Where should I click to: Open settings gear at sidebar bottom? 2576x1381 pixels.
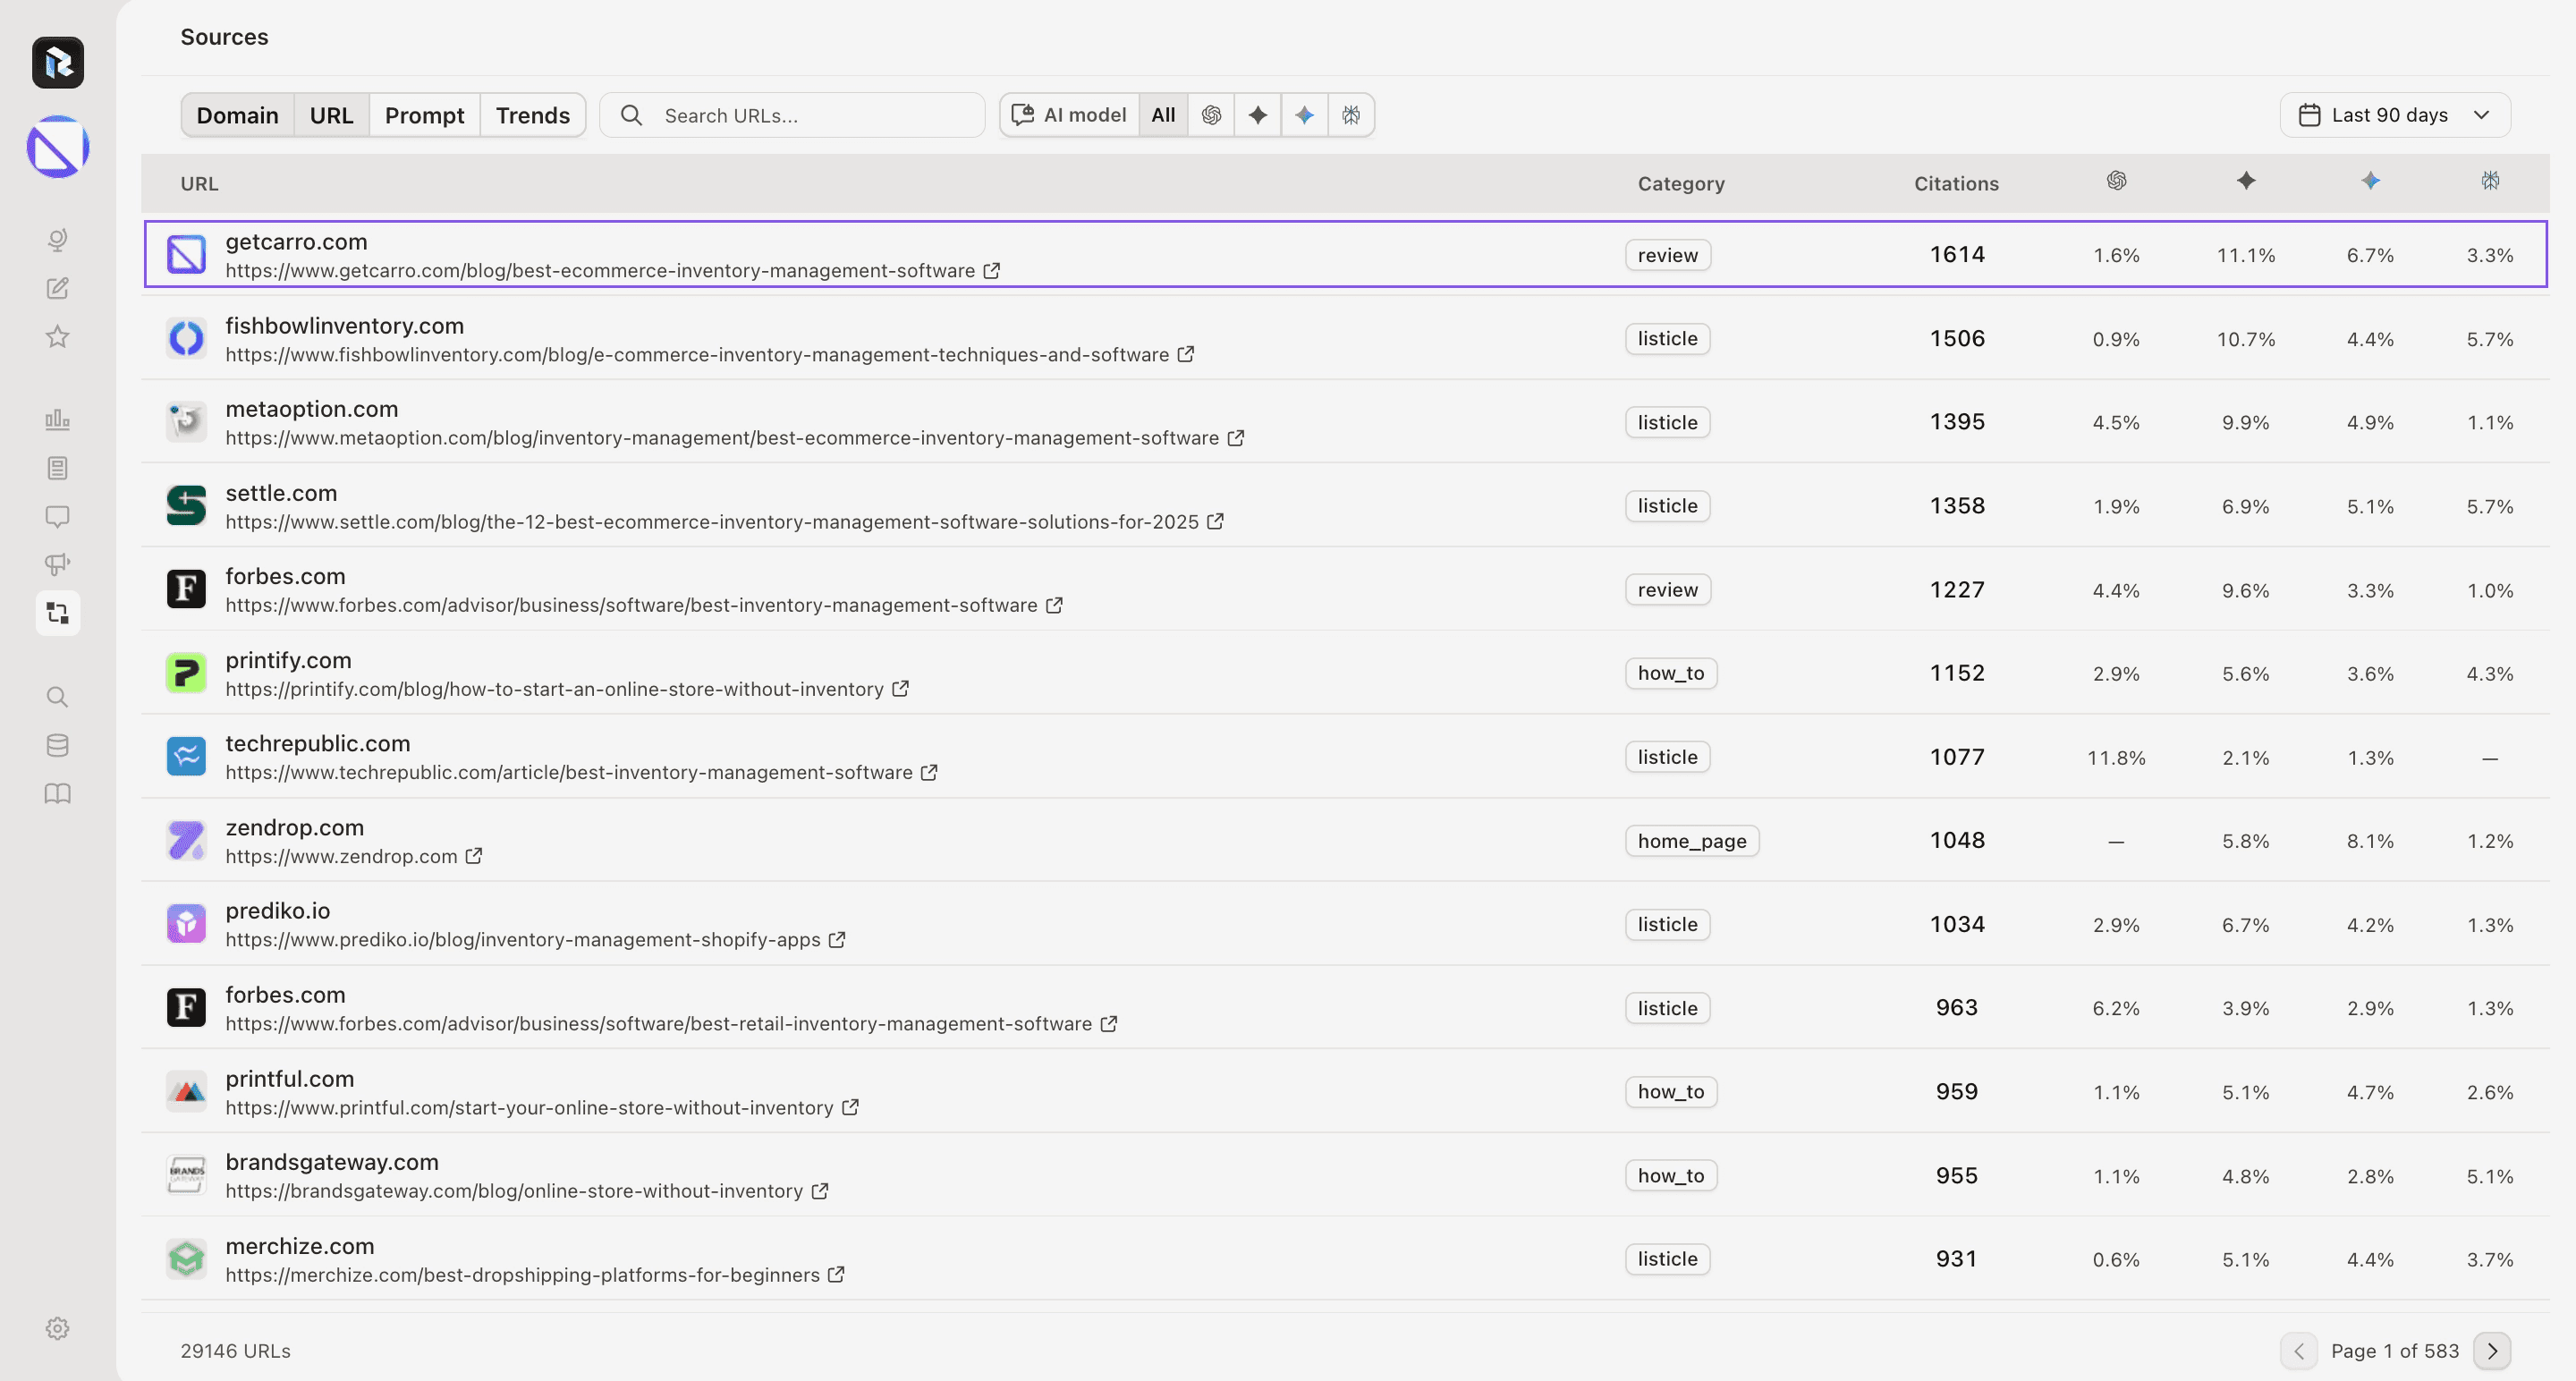pyautogui.click(x=58, y=1328)
